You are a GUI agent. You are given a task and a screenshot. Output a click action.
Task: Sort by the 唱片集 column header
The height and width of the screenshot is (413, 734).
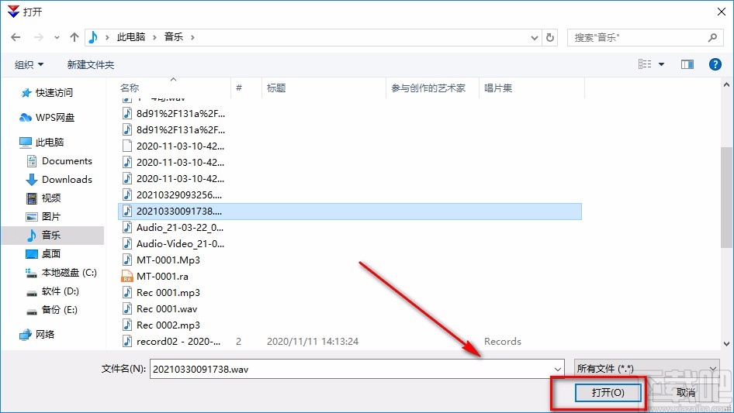pos(498,88)
